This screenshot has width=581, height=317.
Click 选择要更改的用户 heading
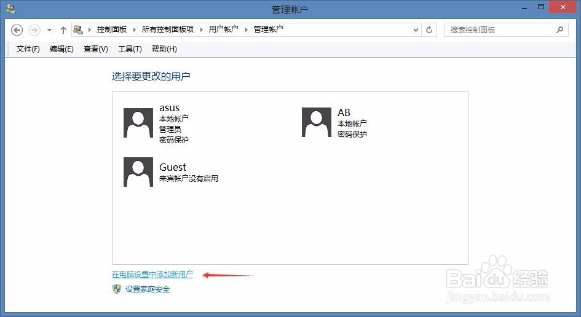151,76
